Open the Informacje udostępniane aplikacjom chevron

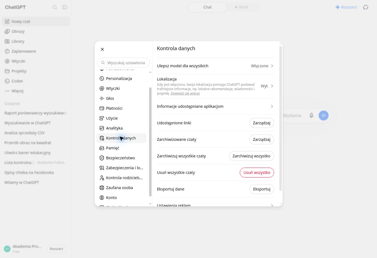coord(272,106)
